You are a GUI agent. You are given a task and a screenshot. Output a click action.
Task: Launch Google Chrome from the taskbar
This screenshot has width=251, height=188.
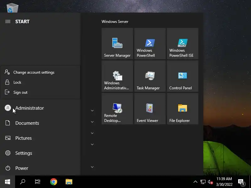pos(53,182)
